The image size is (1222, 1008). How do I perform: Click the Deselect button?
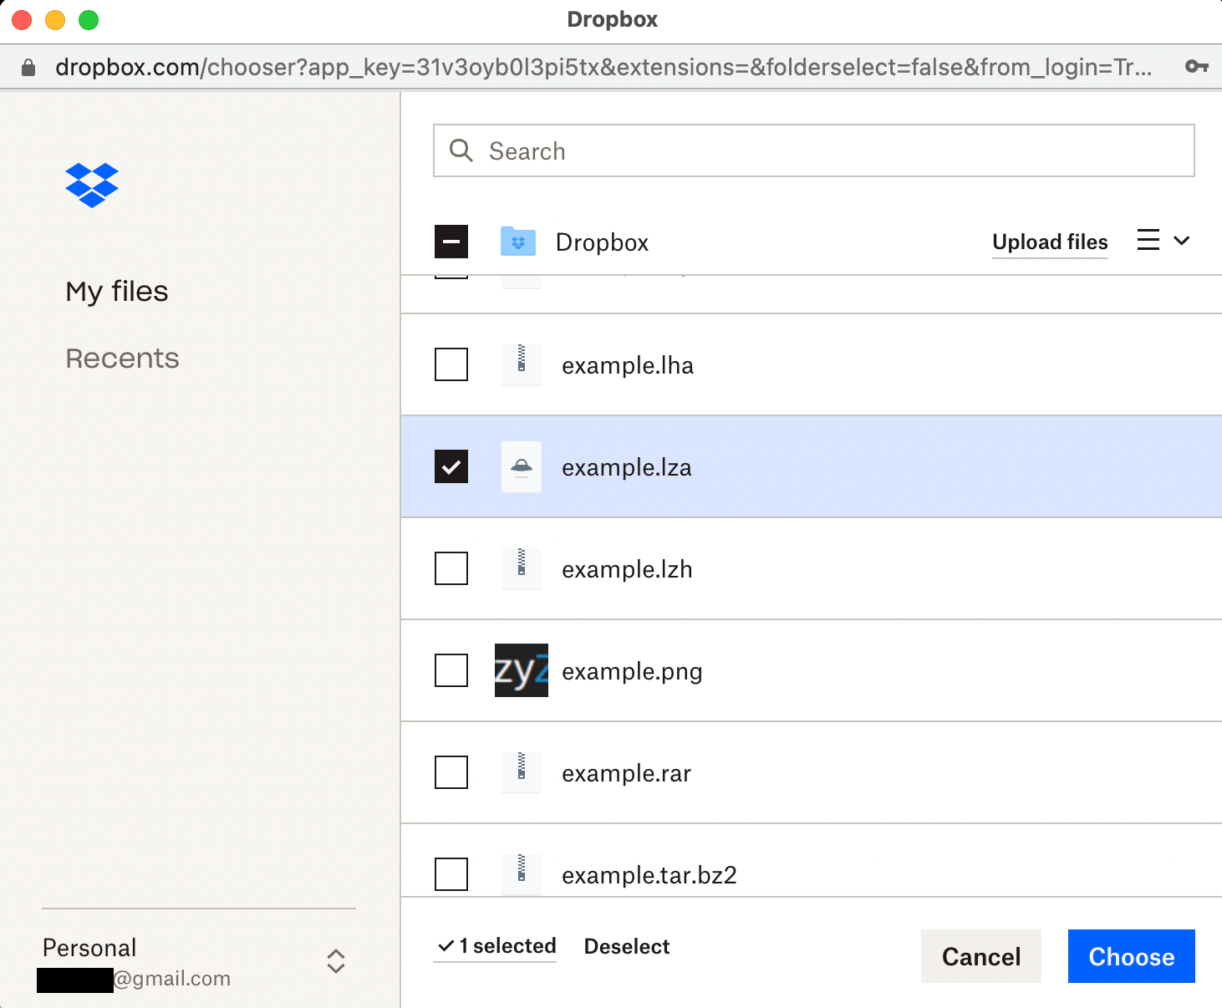coord(627,946)
